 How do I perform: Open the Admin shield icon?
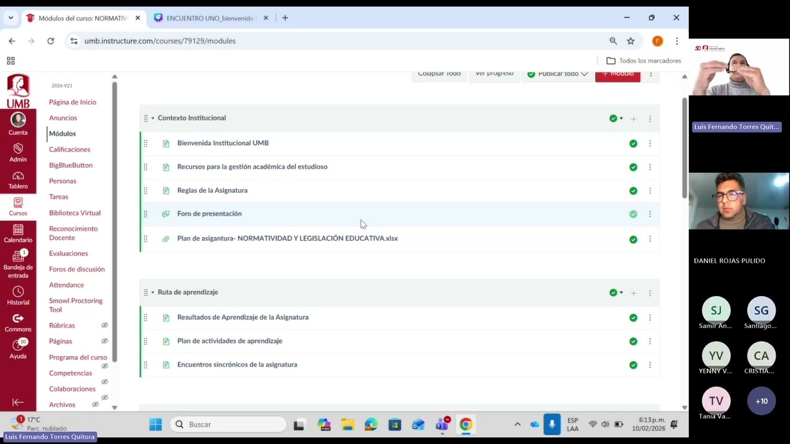(18, 149)
